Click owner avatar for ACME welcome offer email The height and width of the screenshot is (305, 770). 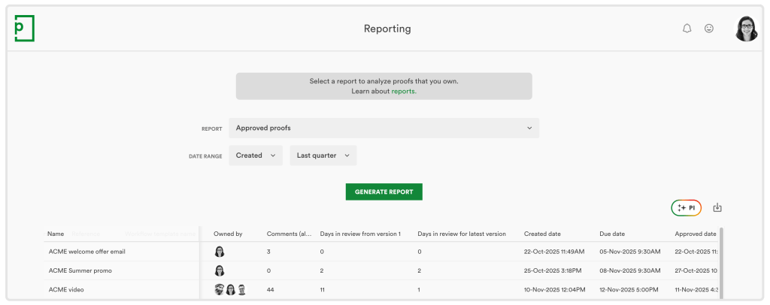point(220,252)
